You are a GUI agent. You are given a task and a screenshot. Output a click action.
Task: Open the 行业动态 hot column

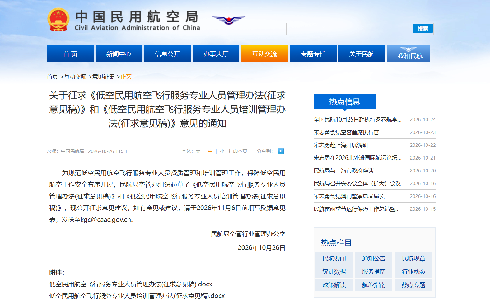pos(413,271)
